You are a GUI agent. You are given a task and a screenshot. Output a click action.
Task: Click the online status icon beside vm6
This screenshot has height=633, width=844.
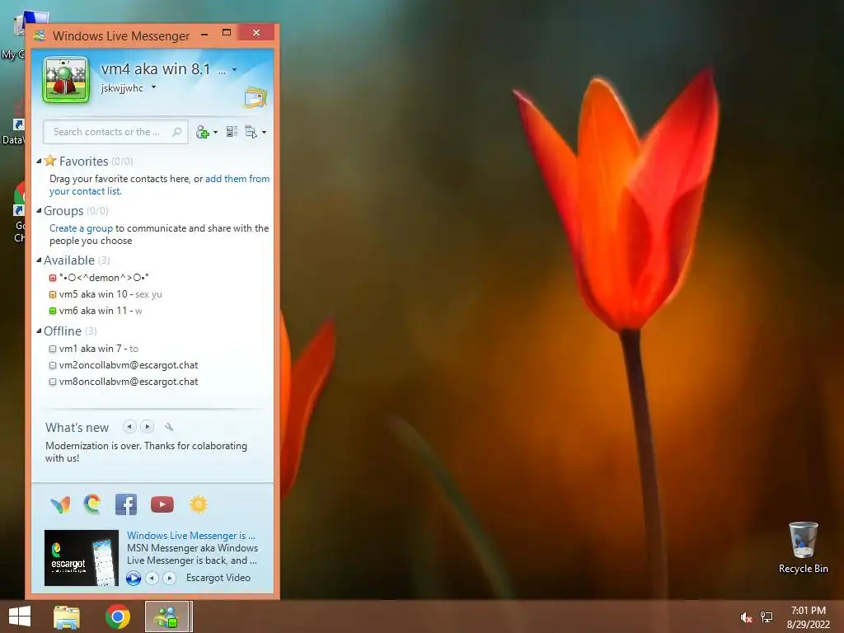pos(53,311)
